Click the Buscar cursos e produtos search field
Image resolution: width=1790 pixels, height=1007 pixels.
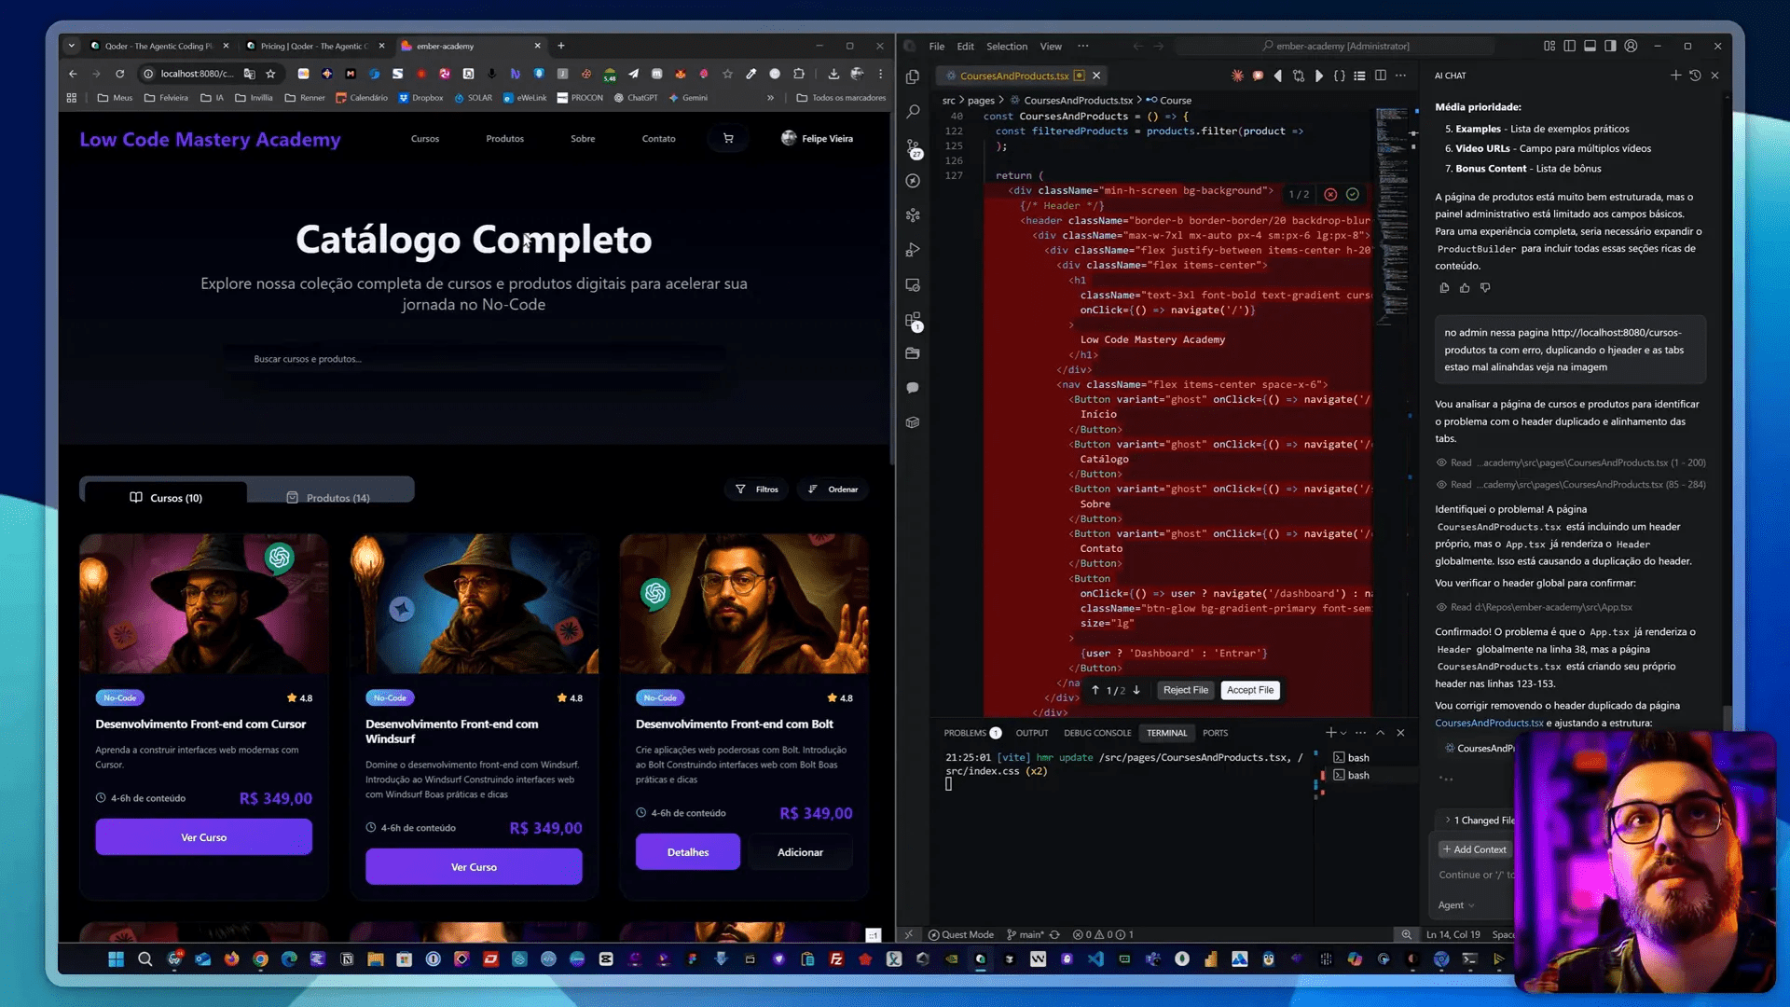pyautogui.click(x=474, y=359)
